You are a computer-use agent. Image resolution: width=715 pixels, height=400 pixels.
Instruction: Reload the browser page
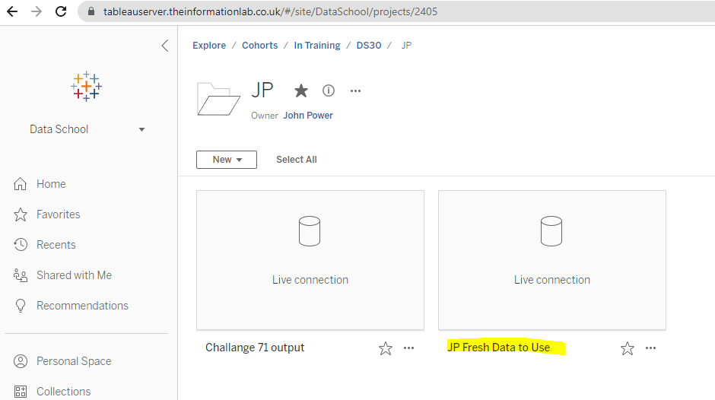61,11
